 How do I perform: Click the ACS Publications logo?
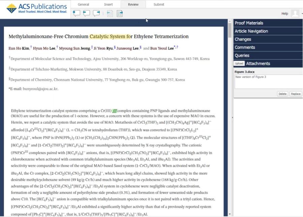click(36, 8)
